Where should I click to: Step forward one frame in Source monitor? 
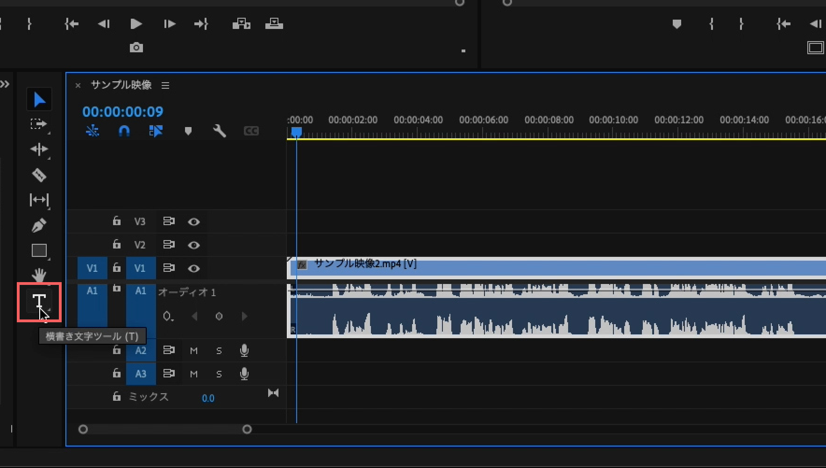pyautogui.click(x=169, y=24)
